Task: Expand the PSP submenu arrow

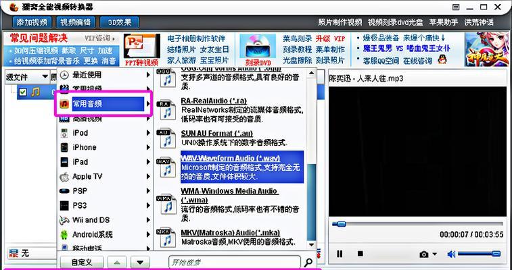Action: point(148,191)
